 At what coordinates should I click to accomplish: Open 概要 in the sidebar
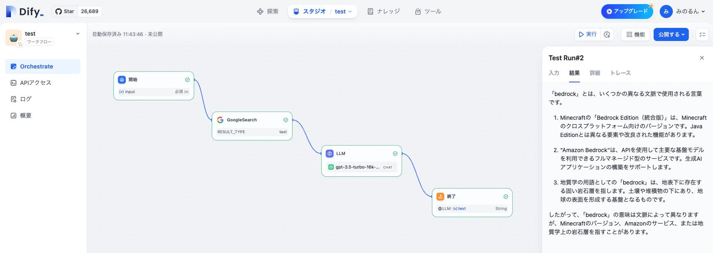pyautogui.click(x=43, y=116)
